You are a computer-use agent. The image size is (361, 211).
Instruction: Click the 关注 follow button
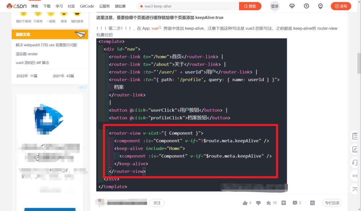157,203
